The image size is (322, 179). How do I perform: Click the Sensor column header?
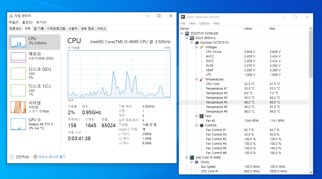210,29
